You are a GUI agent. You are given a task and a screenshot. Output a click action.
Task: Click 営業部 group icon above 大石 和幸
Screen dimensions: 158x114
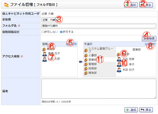(x=118, y=54)
